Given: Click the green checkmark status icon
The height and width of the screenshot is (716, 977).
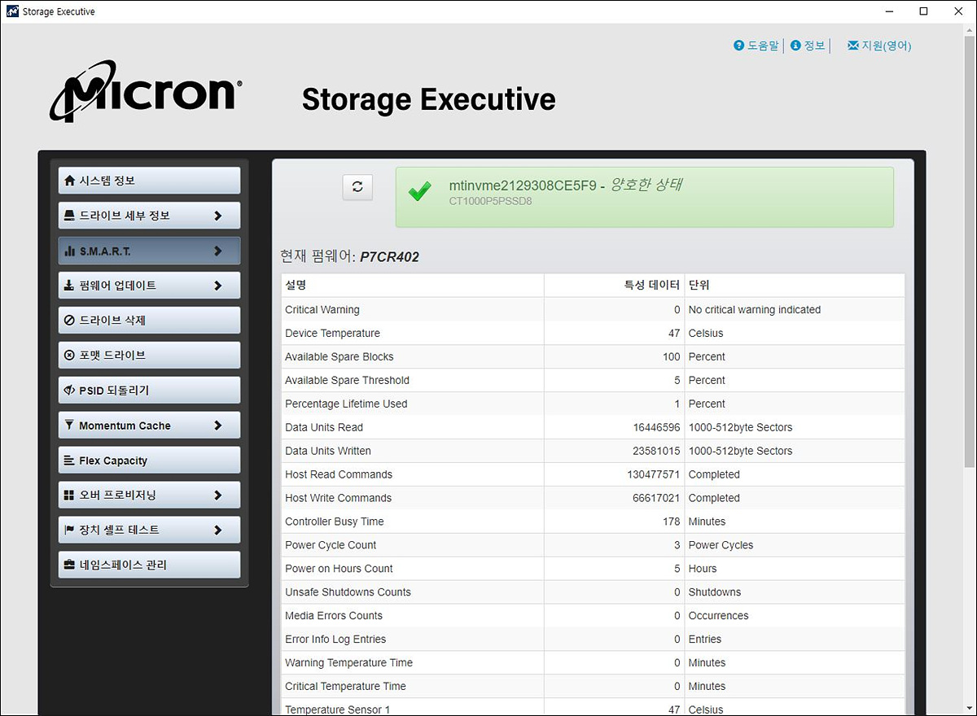Looking at the screenshot, I should coord(420,193).
